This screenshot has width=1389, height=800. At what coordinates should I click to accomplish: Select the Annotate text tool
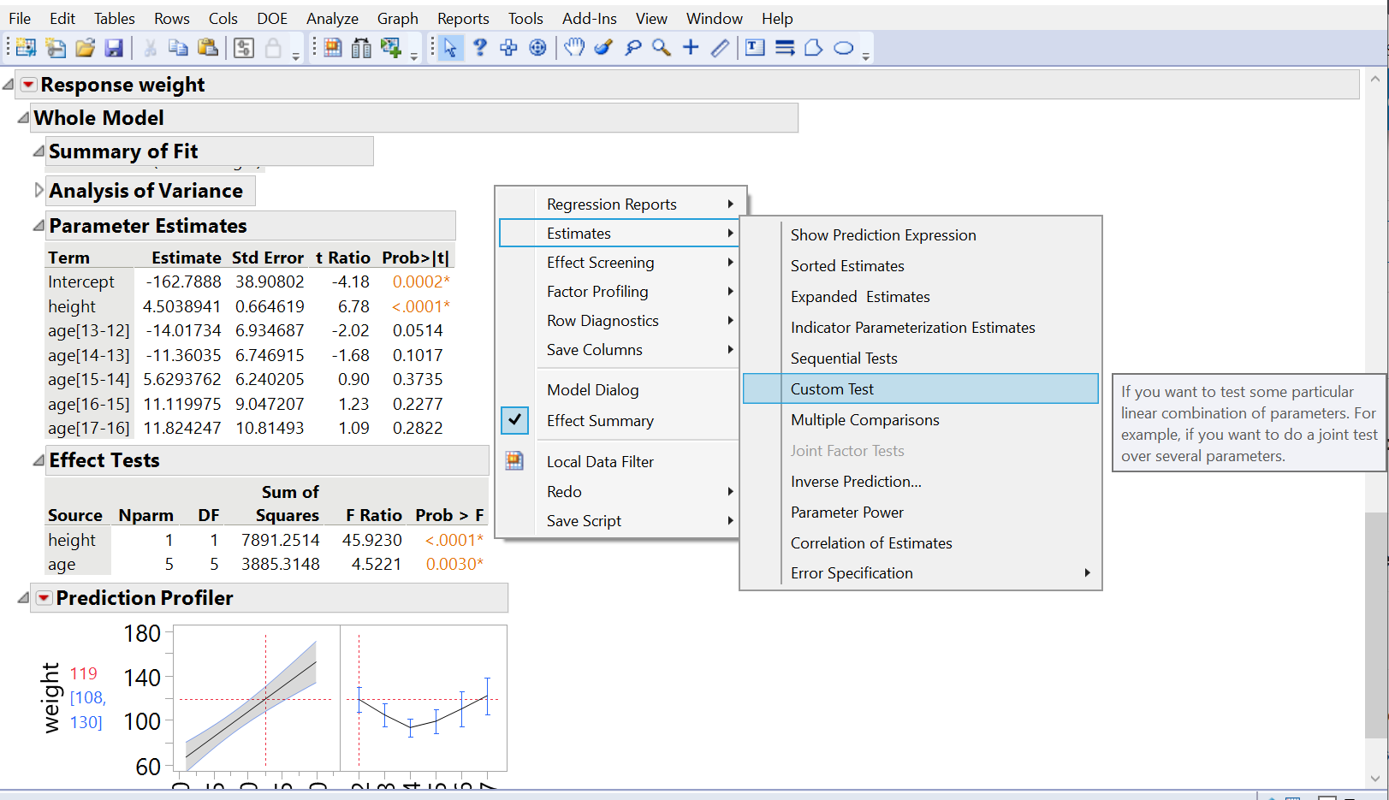(754, 47)
